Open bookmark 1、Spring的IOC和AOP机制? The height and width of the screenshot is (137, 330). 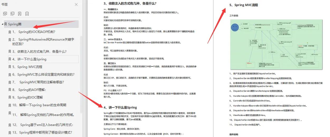pos(34,32)
